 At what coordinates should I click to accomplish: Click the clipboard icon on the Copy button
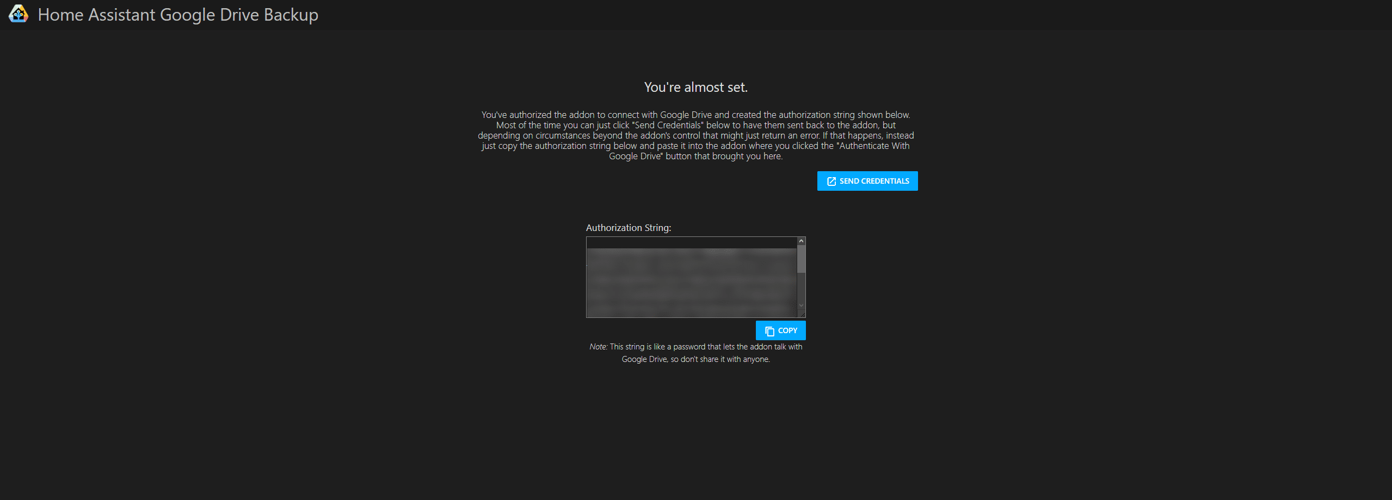769,331
